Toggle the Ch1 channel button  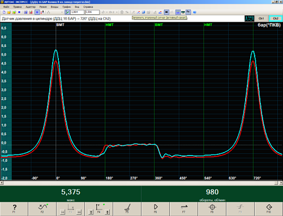coord(261,19)
